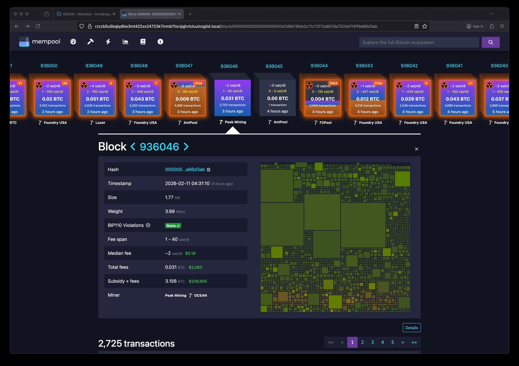Go to next block with right chevron
This screenshot has width=519, height=366.
pos(186,147)
